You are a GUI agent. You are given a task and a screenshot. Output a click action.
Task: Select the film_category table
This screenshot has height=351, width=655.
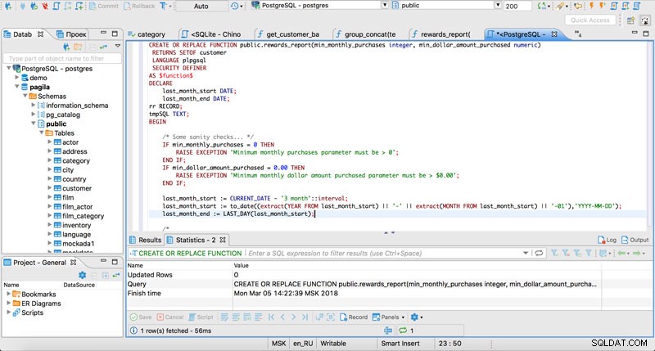point(83,216)
